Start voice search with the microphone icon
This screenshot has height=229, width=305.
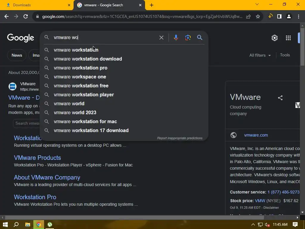point(176,37)
